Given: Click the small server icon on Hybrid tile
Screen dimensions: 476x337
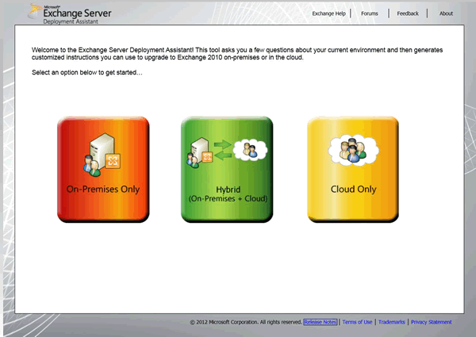Looking at the screenshot, I should (x=199, y=152).
